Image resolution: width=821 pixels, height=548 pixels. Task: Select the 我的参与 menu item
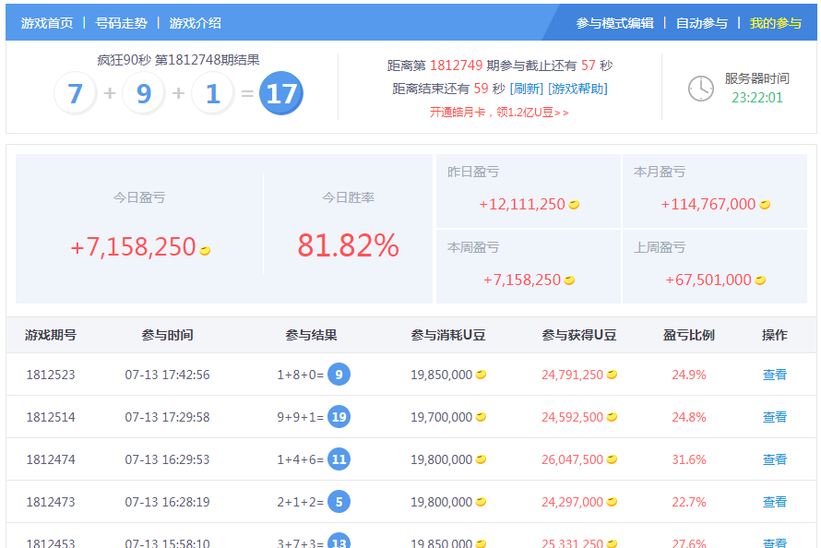tap(775, 23)
